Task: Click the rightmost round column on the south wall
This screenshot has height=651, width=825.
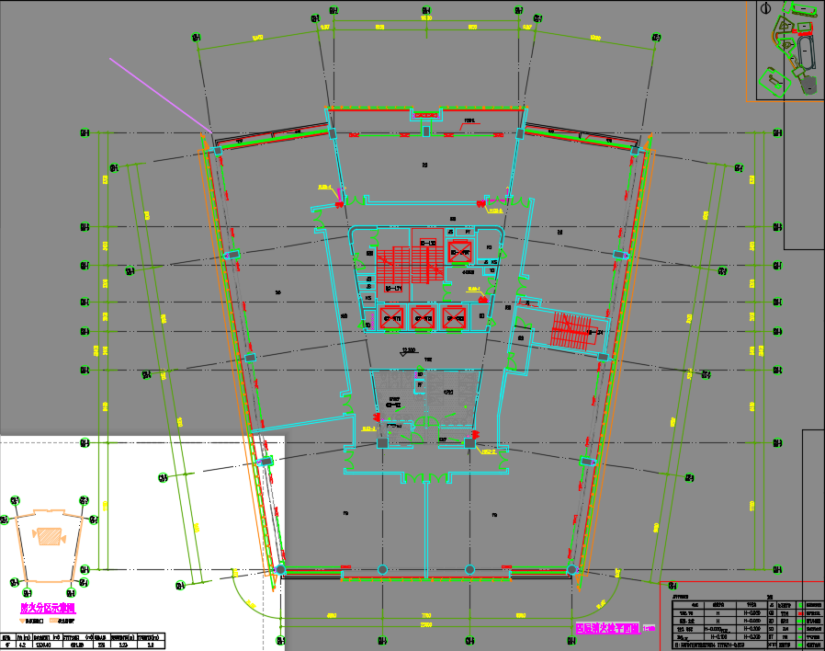Action: [x=571, y=569]
